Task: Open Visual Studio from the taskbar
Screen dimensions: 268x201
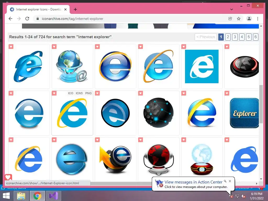Action: click(x=53, y=196)
